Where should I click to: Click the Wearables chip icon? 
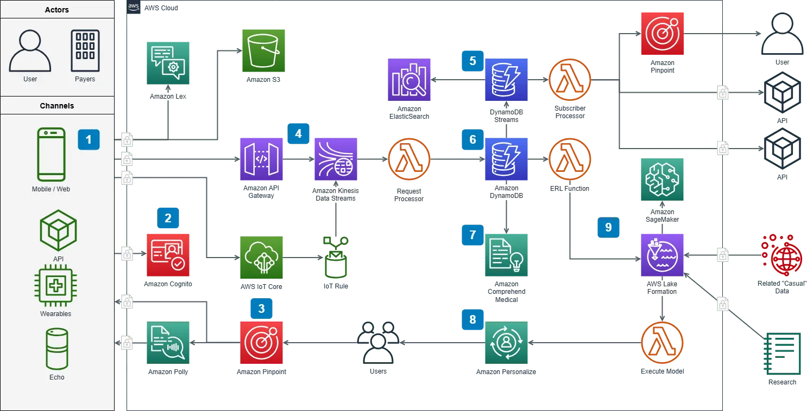55,287
